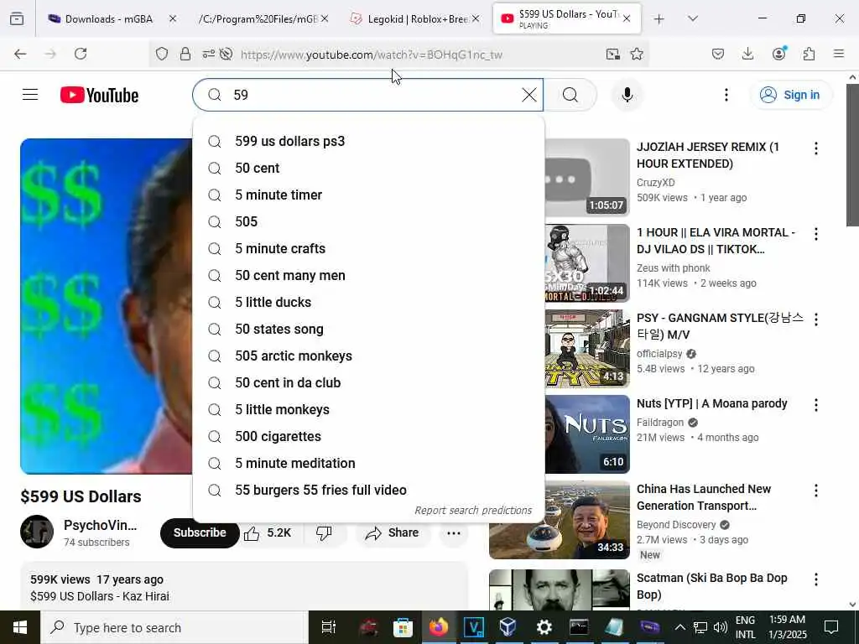
Task: Bookmark this page with star
Action: (637, 54)
